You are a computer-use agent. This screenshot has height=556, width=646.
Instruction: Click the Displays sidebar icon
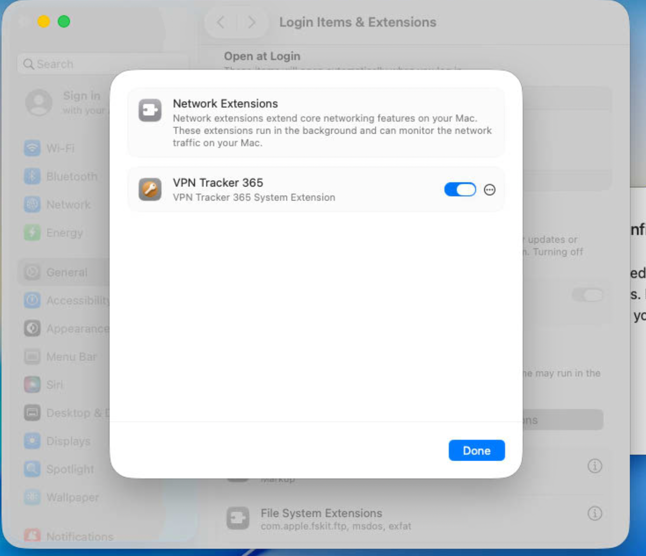tap(32, 441)
